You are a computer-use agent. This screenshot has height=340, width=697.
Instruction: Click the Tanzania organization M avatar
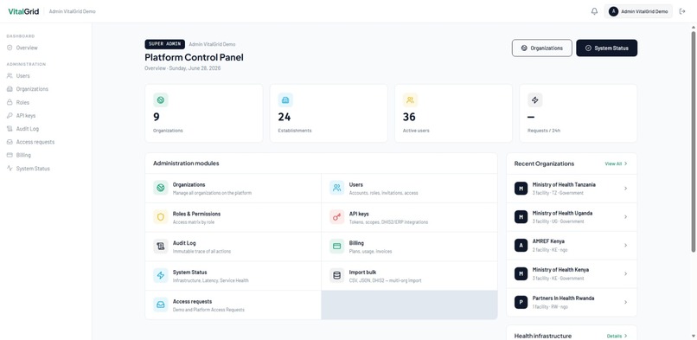(521, 189)
